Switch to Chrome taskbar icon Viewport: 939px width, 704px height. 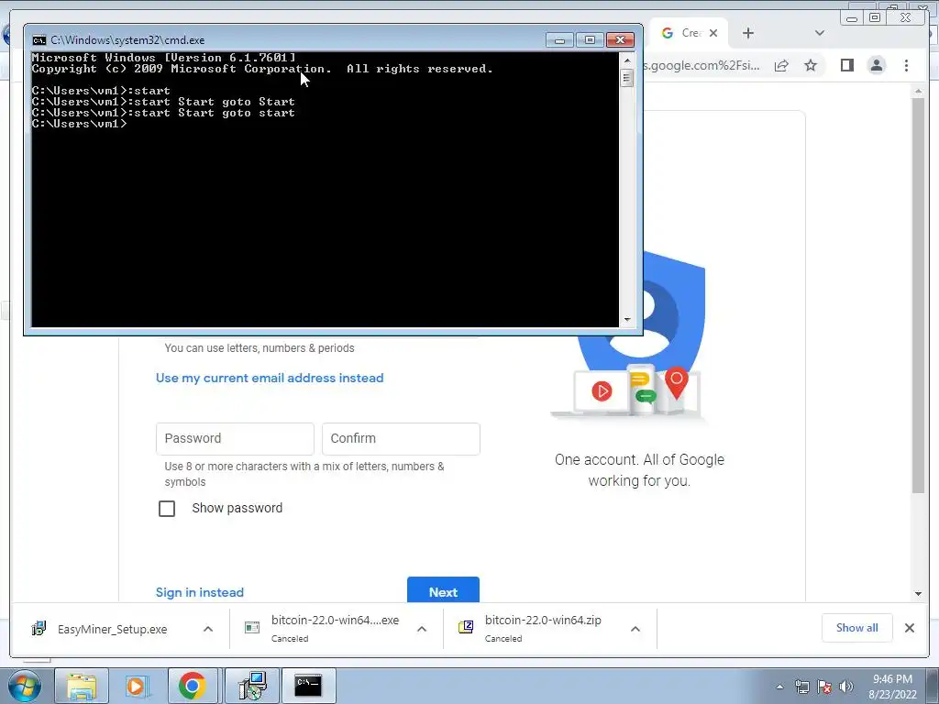[x=193, y=686]
